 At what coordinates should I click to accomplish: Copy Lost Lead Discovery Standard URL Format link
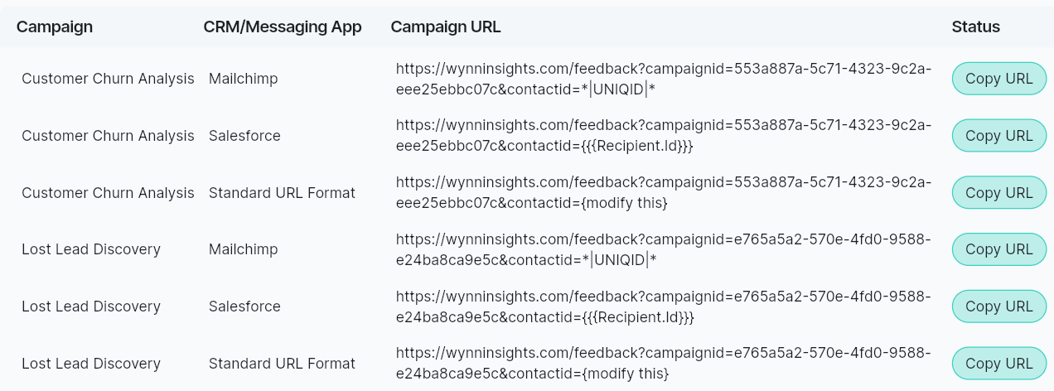tap(998, 364)
